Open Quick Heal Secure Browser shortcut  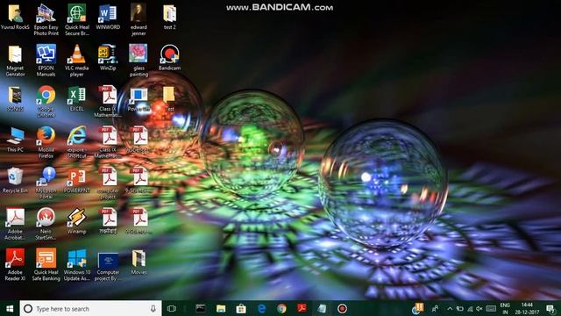[x=77, y=20]
